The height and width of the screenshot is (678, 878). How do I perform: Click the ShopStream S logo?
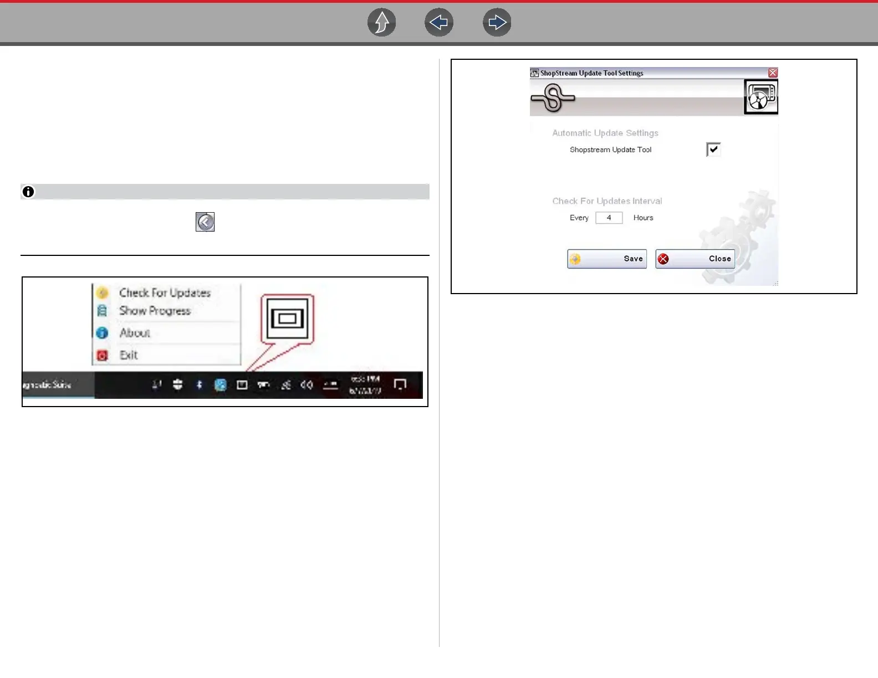(553, 98)
